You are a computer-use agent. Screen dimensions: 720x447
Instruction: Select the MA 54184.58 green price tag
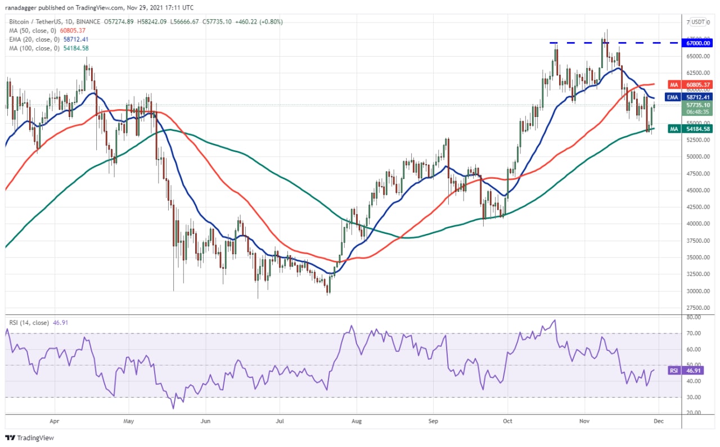pyautogui.click(x=689, y=129)
